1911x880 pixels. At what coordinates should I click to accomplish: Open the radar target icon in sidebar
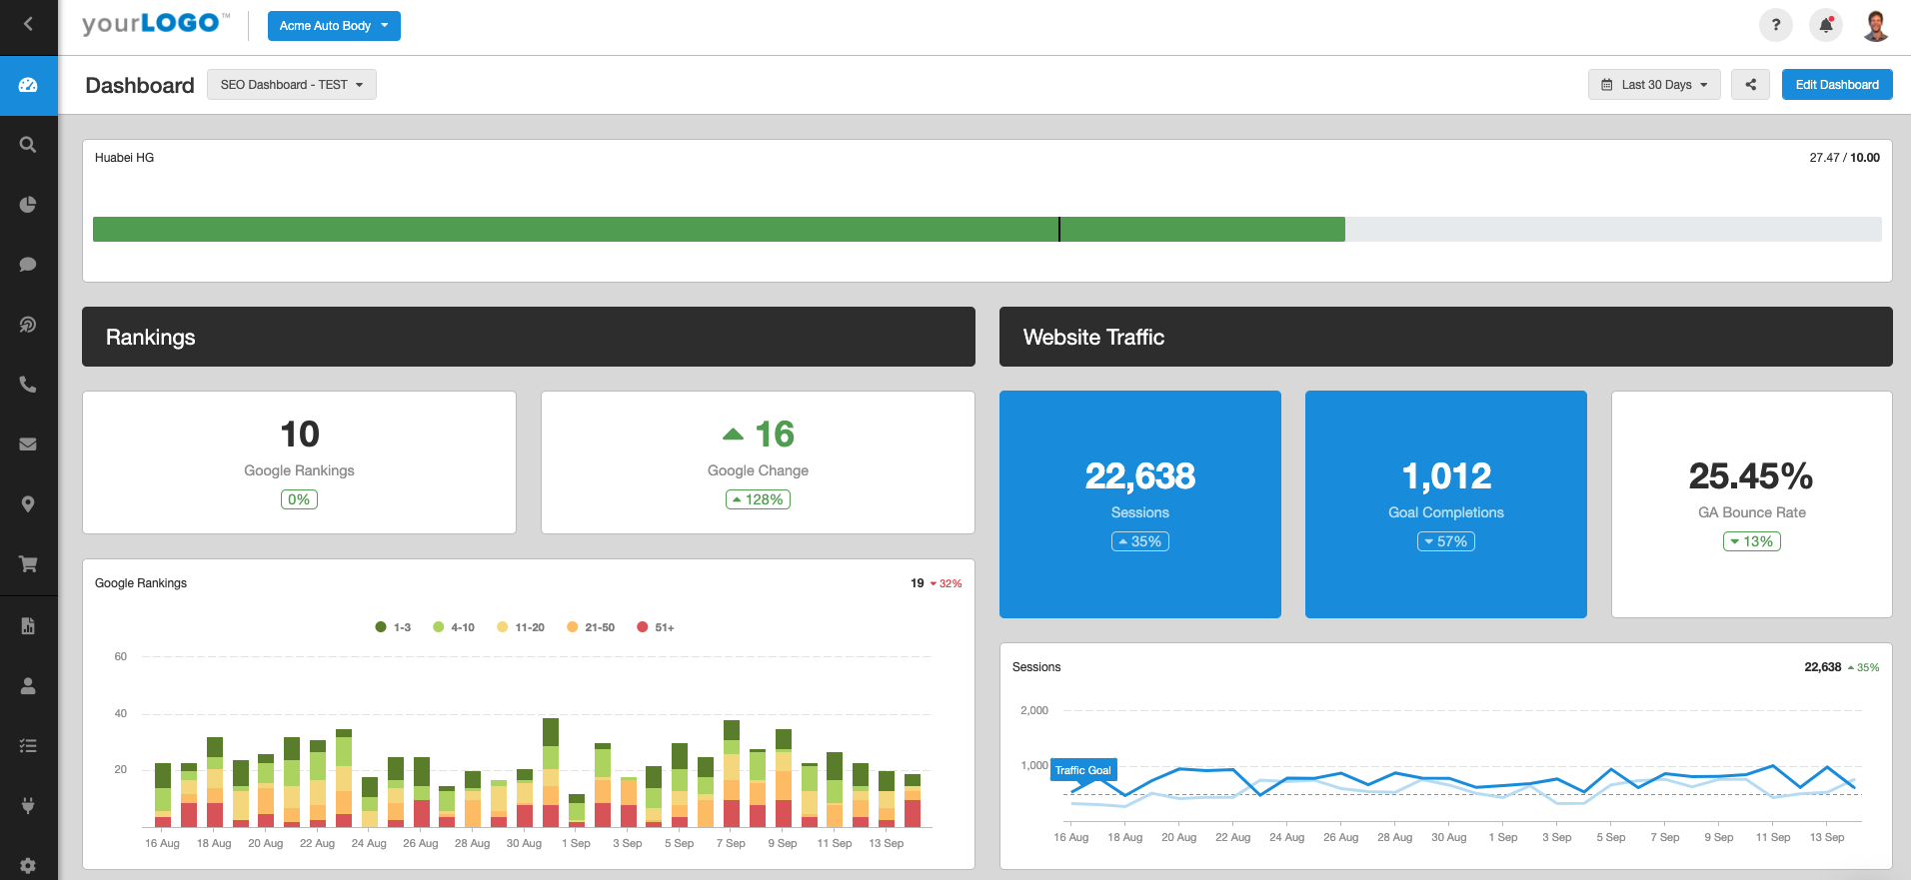pyautogui.click(x=28, y=325)
